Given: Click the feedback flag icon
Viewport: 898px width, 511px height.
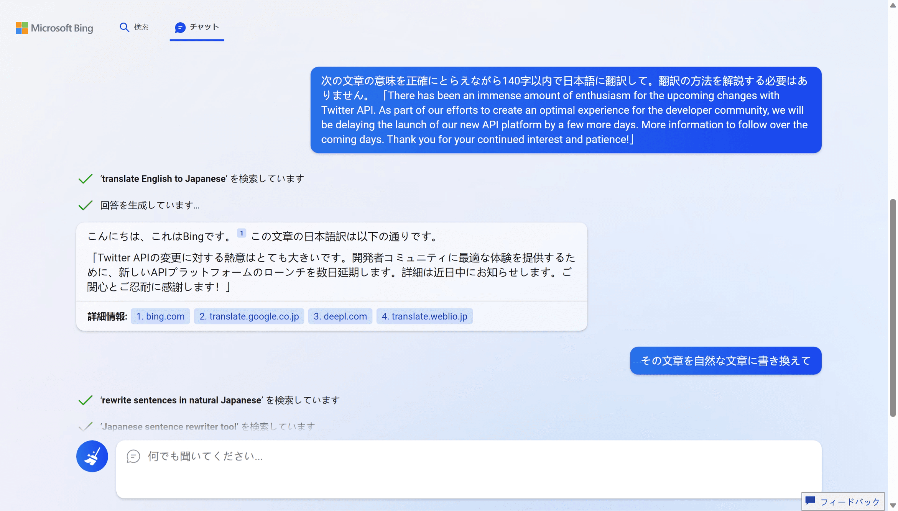Looking at the screenshot, I should 810,500.
